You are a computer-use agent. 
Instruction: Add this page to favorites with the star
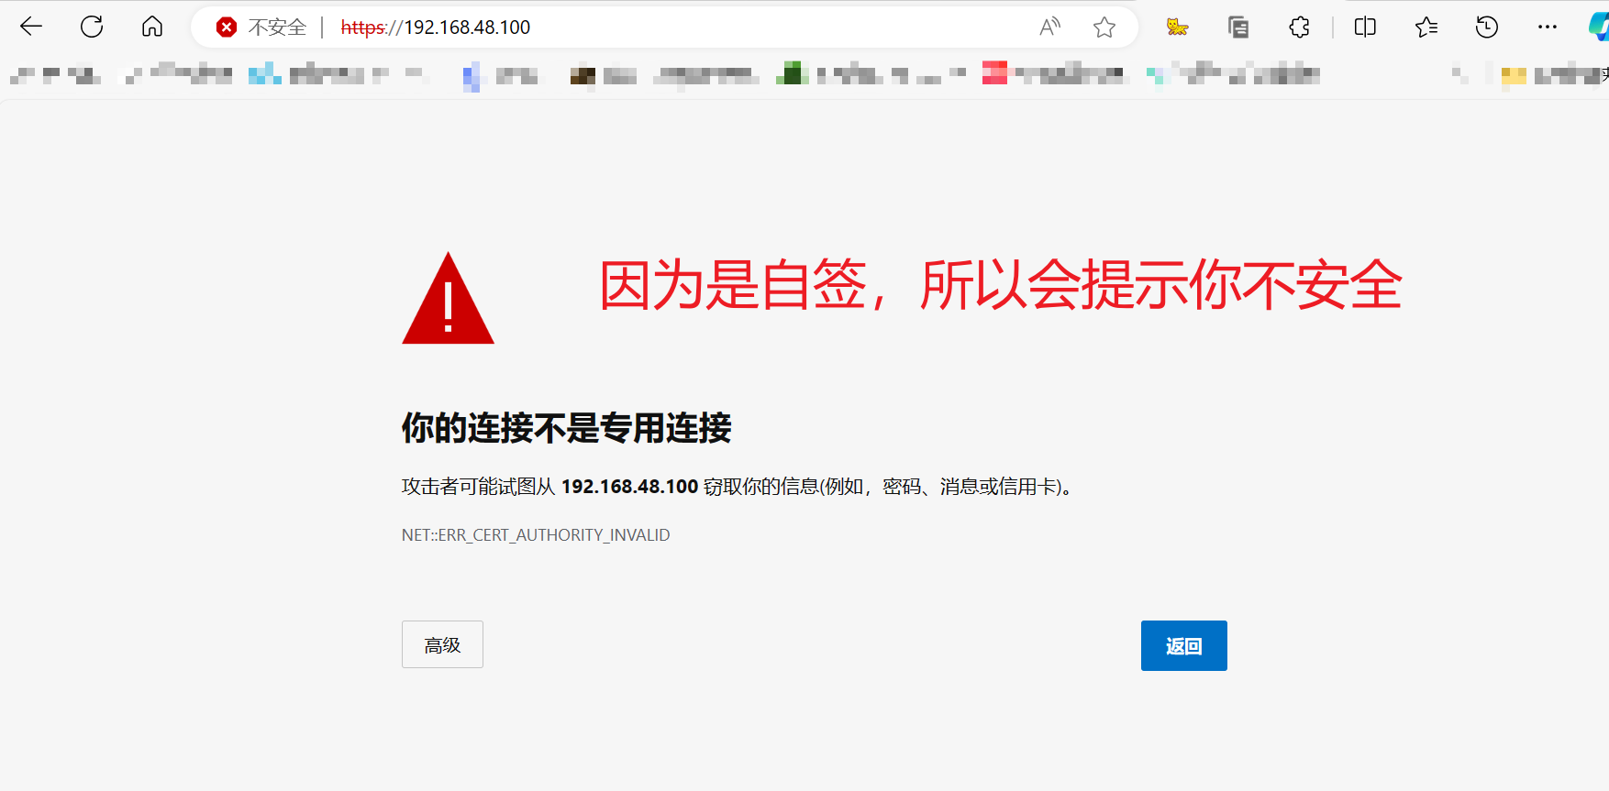pyautogui.click(x=1104, y=27)
